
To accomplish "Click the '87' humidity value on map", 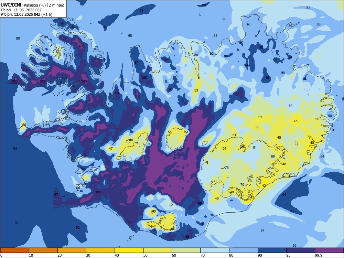I will coord(262,230).
